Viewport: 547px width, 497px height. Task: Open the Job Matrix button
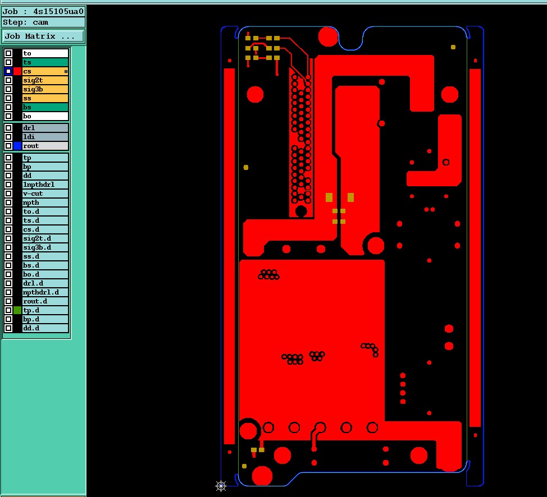tap(43, 36)
